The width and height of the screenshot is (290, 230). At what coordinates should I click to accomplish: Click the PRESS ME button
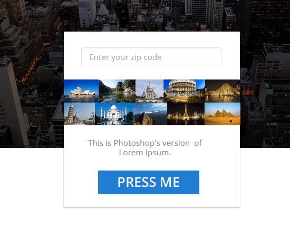pos(149,182)
